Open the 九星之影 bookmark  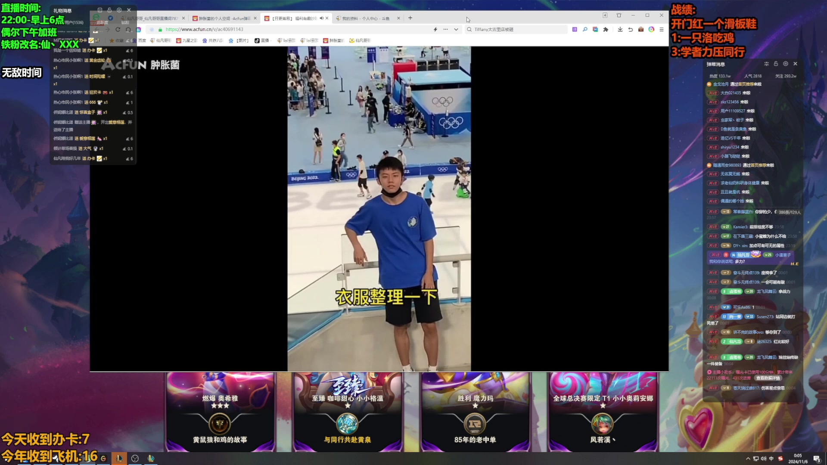pyautogui.click(x=187, y=40)
